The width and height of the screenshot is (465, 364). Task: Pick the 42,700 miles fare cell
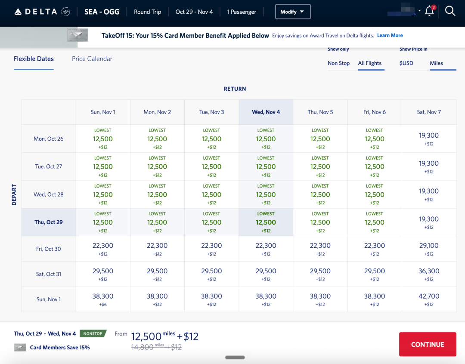click(429, 299)
